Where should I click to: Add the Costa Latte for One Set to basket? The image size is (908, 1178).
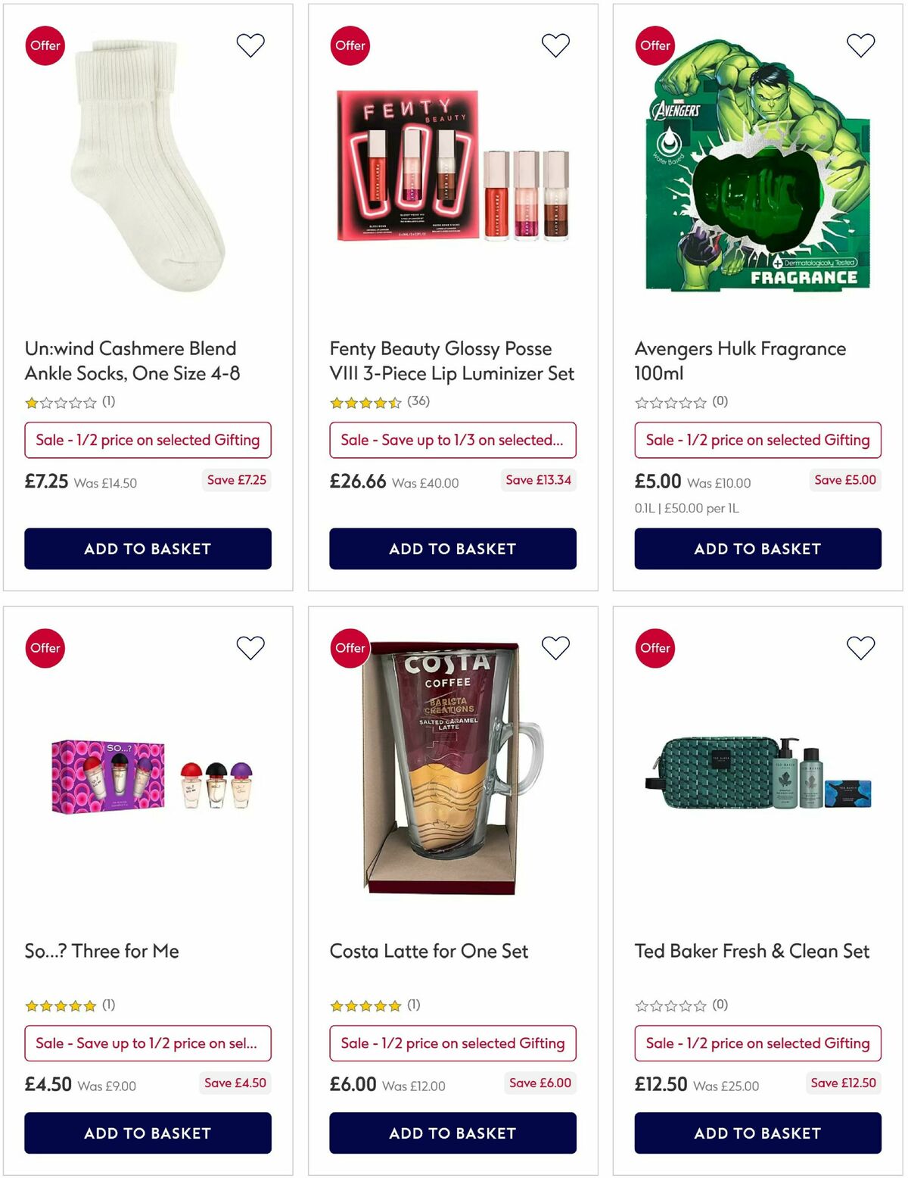coord(452,1133)
